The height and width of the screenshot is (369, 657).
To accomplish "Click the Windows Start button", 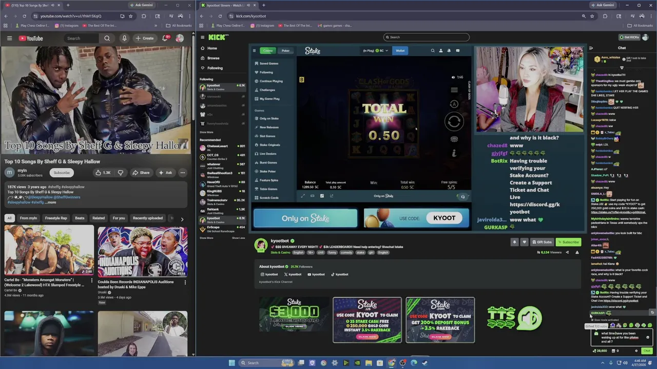I will [231, 363].
